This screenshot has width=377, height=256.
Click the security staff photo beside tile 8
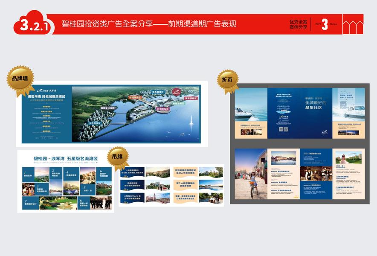pyautogui.click(x=101, y=203)
